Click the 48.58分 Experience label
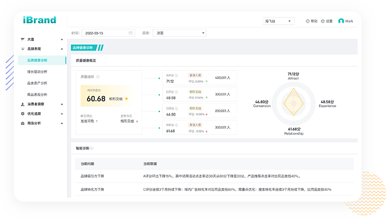This screenshot has height=218, width=386. 327,104
